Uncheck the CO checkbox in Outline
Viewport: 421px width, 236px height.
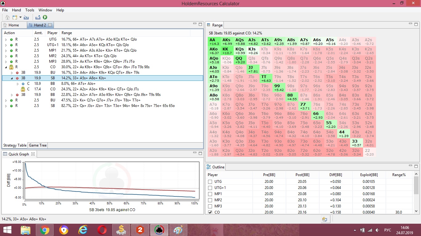[x=210, y=212]
